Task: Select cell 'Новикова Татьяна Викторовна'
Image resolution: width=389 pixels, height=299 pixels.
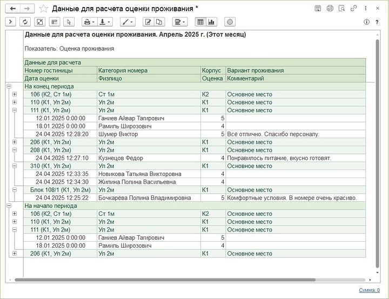Action: pos(149,174)
